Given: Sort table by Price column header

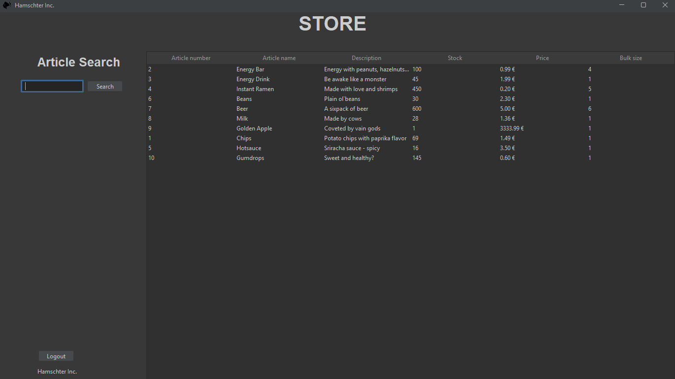Looking at the screenshot, I should point(542,58).
